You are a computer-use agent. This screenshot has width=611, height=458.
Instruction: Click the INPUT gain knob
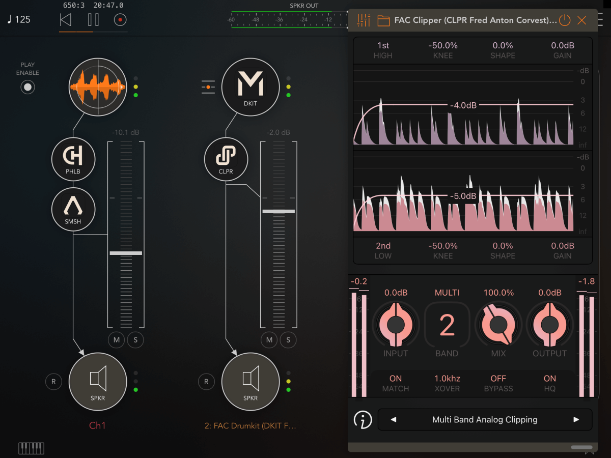click(396, 324)
